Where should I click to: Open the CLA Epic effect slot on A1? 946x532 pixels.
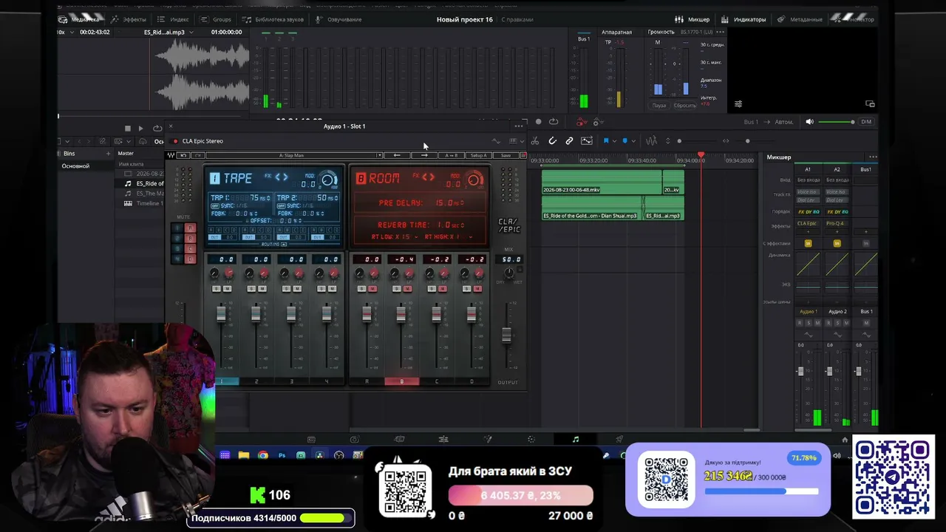pos(808,224)
